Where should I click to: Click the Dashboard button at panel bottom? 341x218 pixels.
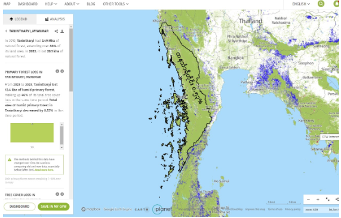(x=20, y=207)
